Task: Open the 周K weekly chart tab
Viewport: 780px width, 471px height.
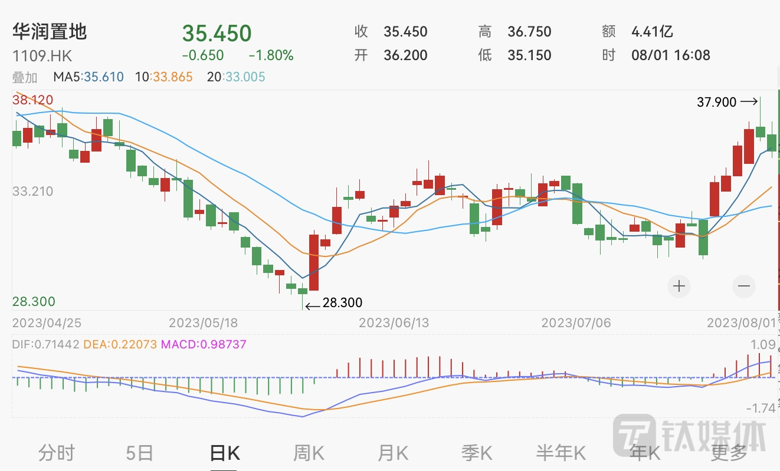Action: [x=309, y=453]
